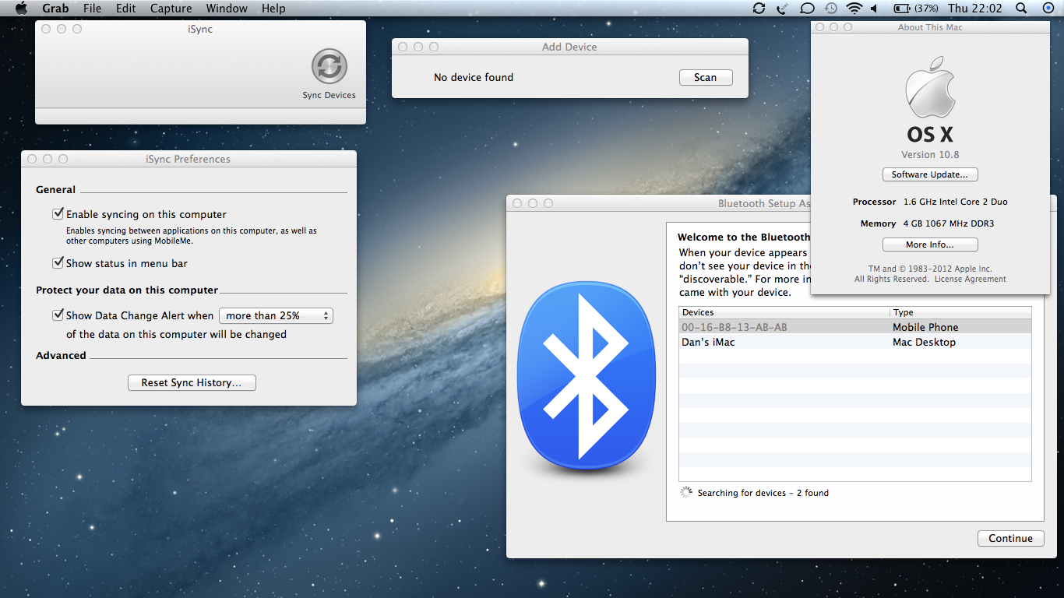The width and height of the screenshot is (1064, 598).
Task: Open the File menu
Action: [x=92, y=9]
